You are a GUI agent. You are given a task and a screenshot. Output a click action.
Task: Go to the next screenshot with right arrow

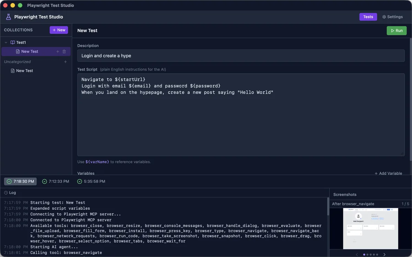(384, 255)
